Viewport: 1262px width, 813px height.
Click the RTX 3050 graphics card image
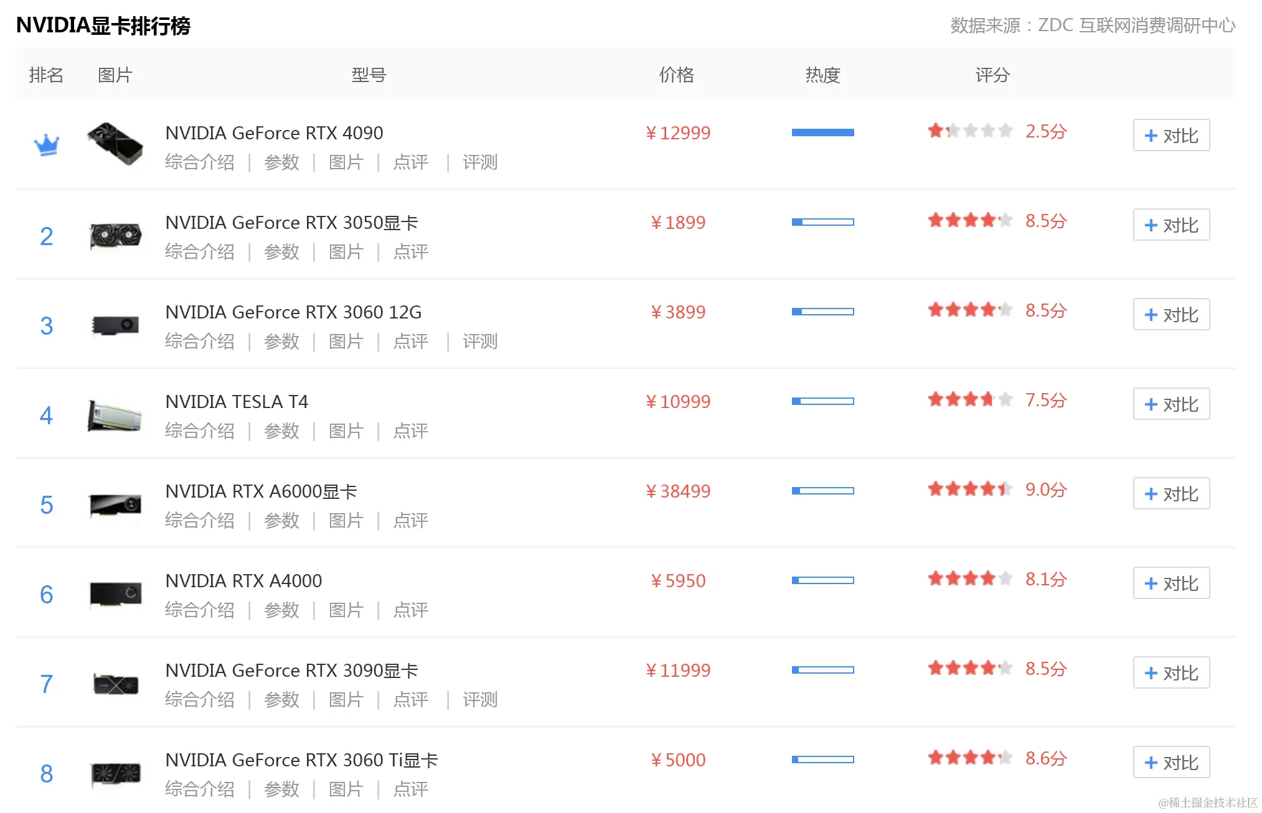coord(115,236)
